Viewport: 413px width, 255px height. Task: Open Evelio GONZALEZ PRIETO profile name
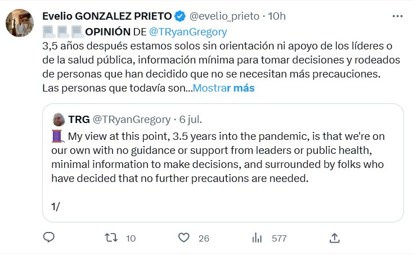tap(107, 16)
